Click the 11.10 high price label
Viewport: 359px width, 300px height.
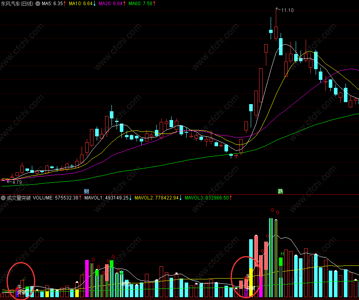click(x=287, y=10)
